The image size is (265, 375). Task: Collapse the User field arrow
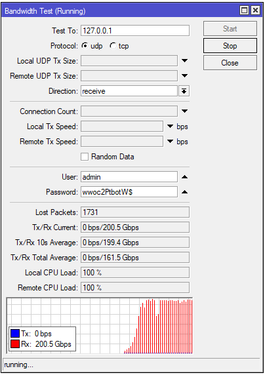pyautogui.click(x=184, y=177)
